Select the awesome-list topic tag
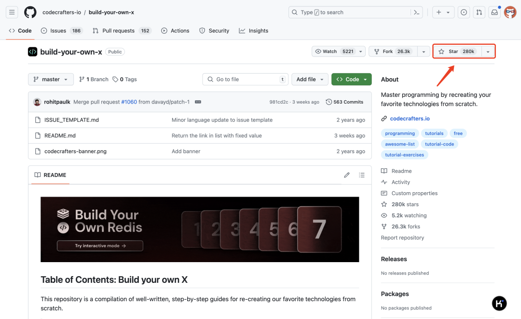521x319 pixels. coord(400,144)
